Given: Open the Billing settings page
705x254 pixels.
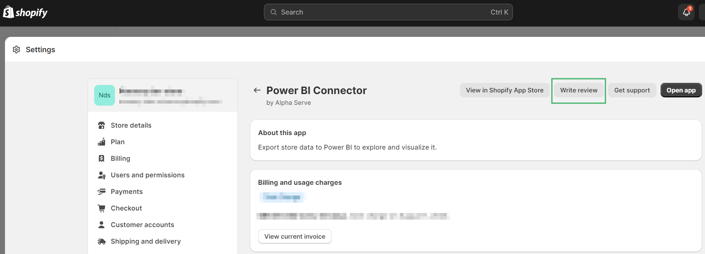Looking at the screenshot, I should point(120,158).
